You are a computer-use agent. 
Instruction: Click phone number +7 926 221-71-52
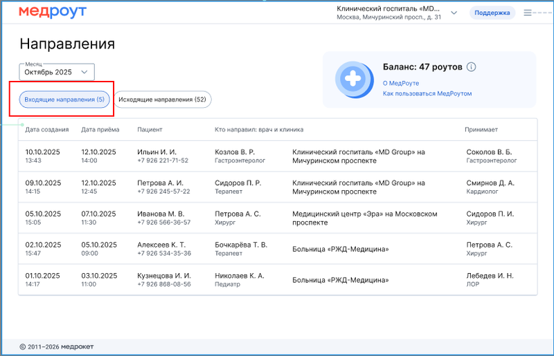[x=163, y=160]
